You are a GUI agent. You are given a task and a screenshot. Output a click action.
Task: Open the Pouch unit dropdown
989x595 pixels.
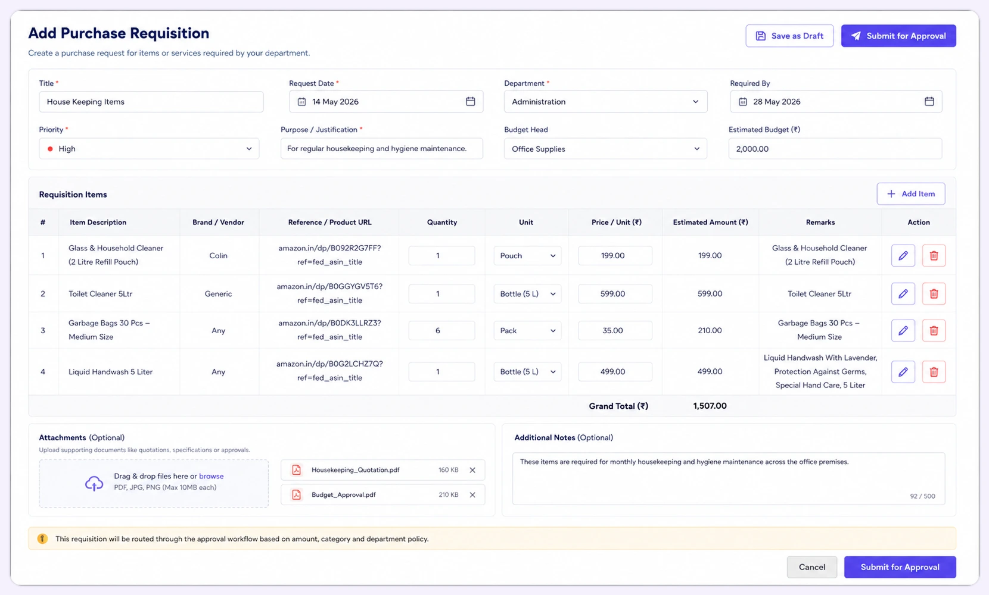tap(527, 256)
